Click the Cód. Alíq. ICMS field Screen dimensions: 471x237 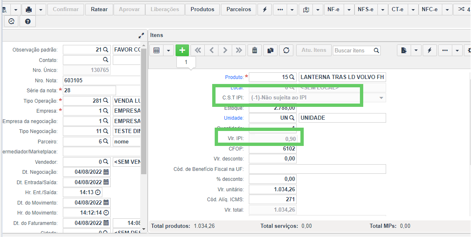(273, 199)
